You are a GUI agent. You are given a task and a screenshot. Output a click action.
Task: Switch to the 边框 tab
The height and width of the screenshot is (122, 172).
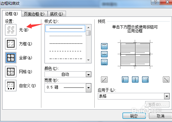click(12, 14)
